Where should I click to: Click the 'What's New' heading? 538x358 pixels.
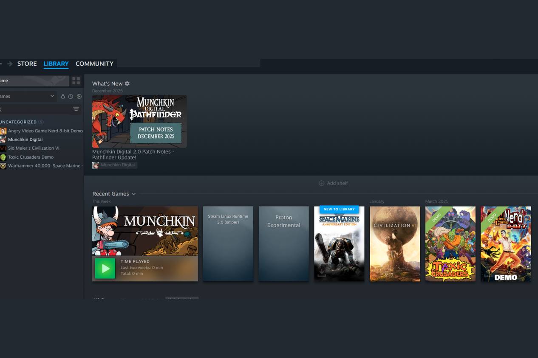click(x=108, y=84)
